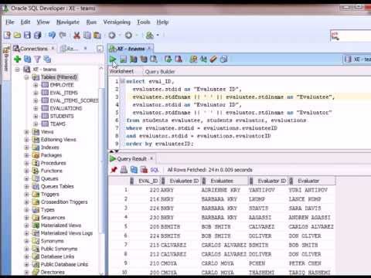Collapse the Tables (Filtered) node
371x278 pixels.
tap(26, 77)
